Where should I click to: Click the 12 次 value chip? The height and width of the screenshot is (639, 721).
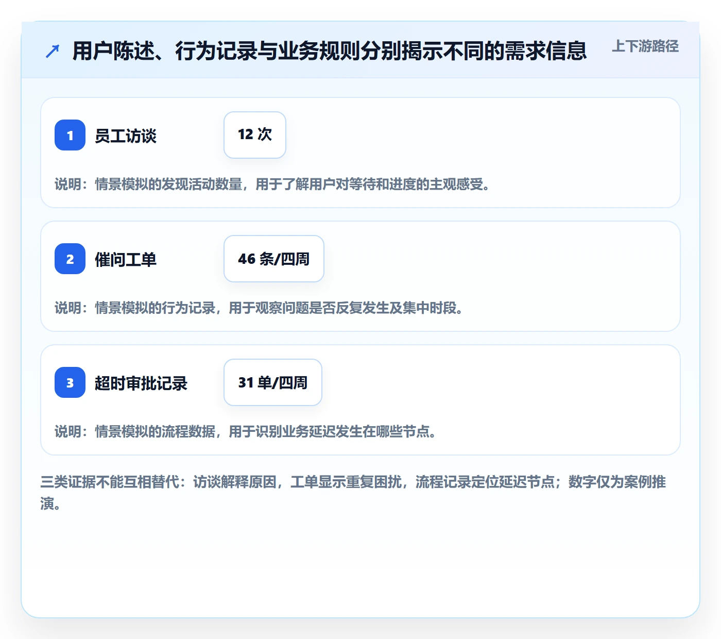coord(255,135)
